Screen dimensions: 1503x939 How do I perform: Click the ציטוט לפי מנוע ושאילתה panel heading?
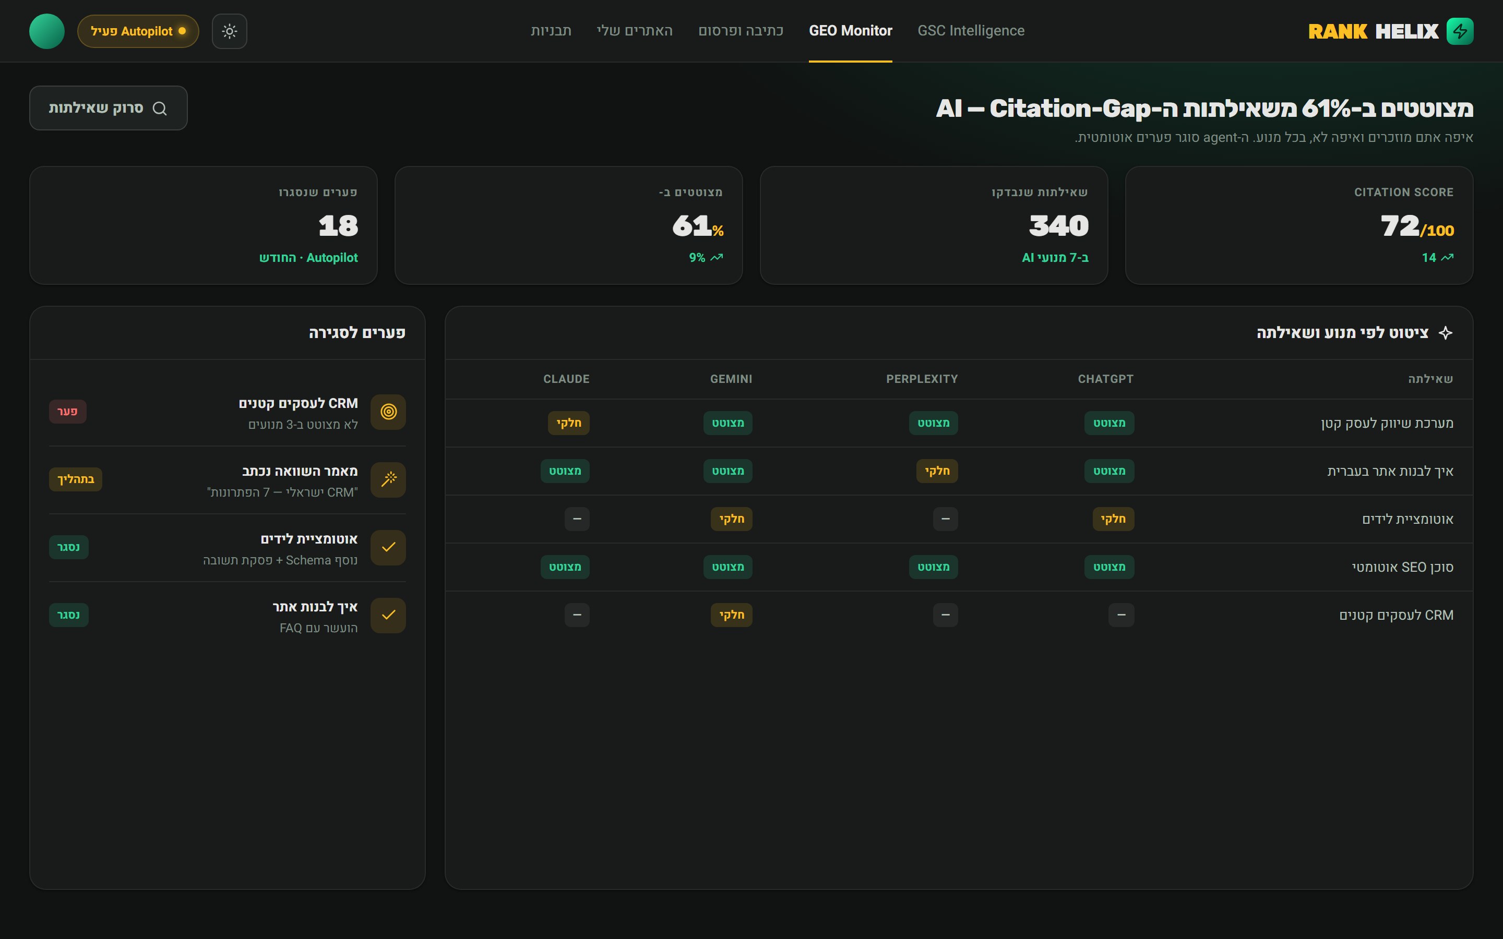pos(1343,333)
